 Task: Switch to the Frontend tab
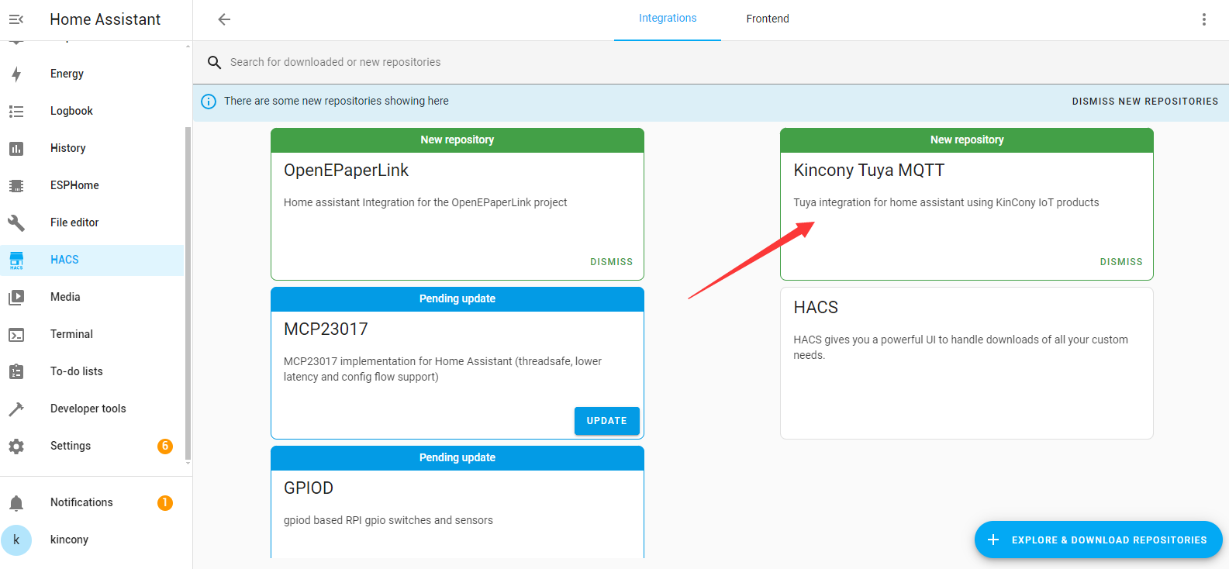768,19
